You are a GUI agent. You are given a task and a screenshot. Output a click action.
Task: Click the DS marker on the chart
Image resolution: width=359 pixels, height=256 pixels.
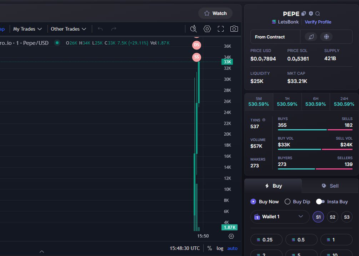click(196, 45)
